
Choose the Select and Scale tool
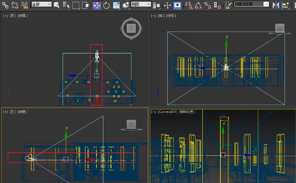116,5
